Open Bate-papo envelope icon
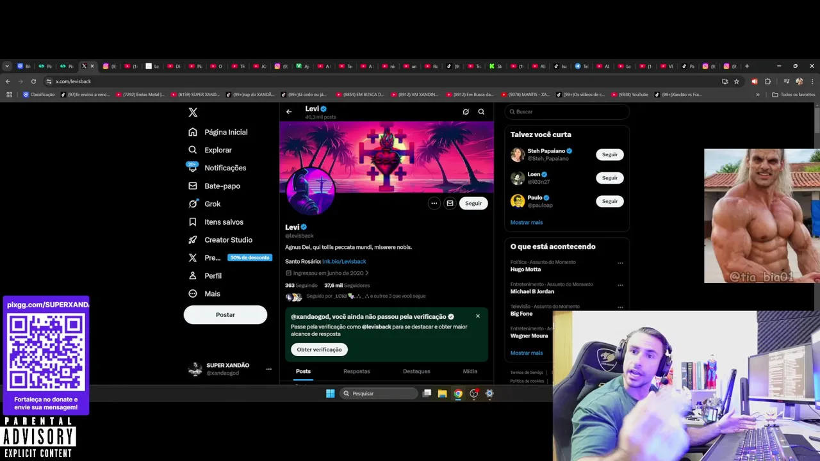820x461 pixels. point(193,186)
